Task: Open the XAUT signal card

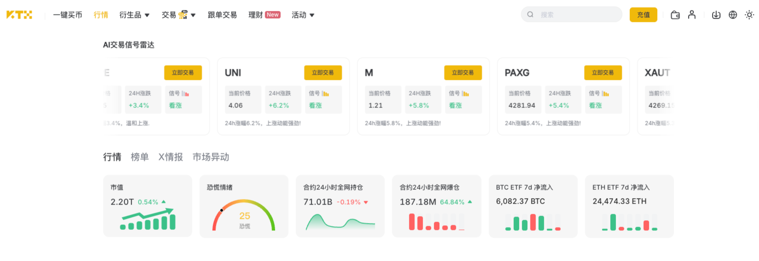Action: [657, 96]
